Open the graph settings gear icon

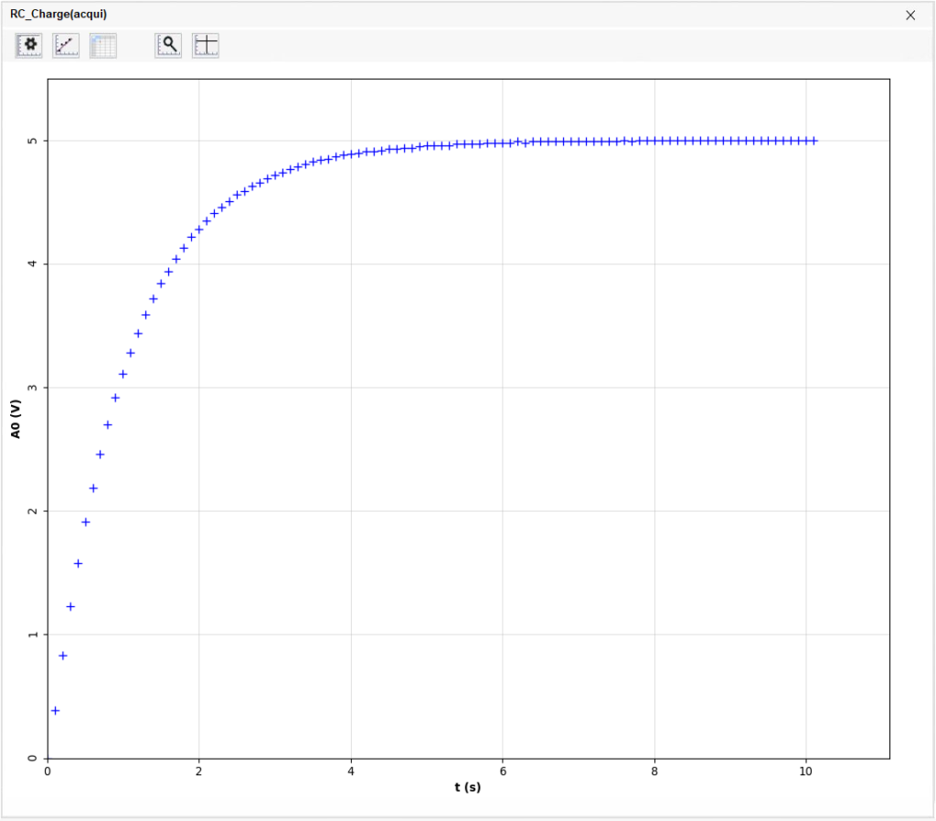[29, 46]
